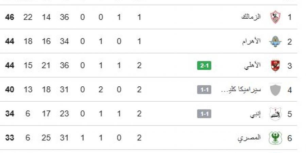The width and height of the screenshot is (306, 153).
Task: Select the red Al Ahly logo
Action: click(x=275, y=66)
